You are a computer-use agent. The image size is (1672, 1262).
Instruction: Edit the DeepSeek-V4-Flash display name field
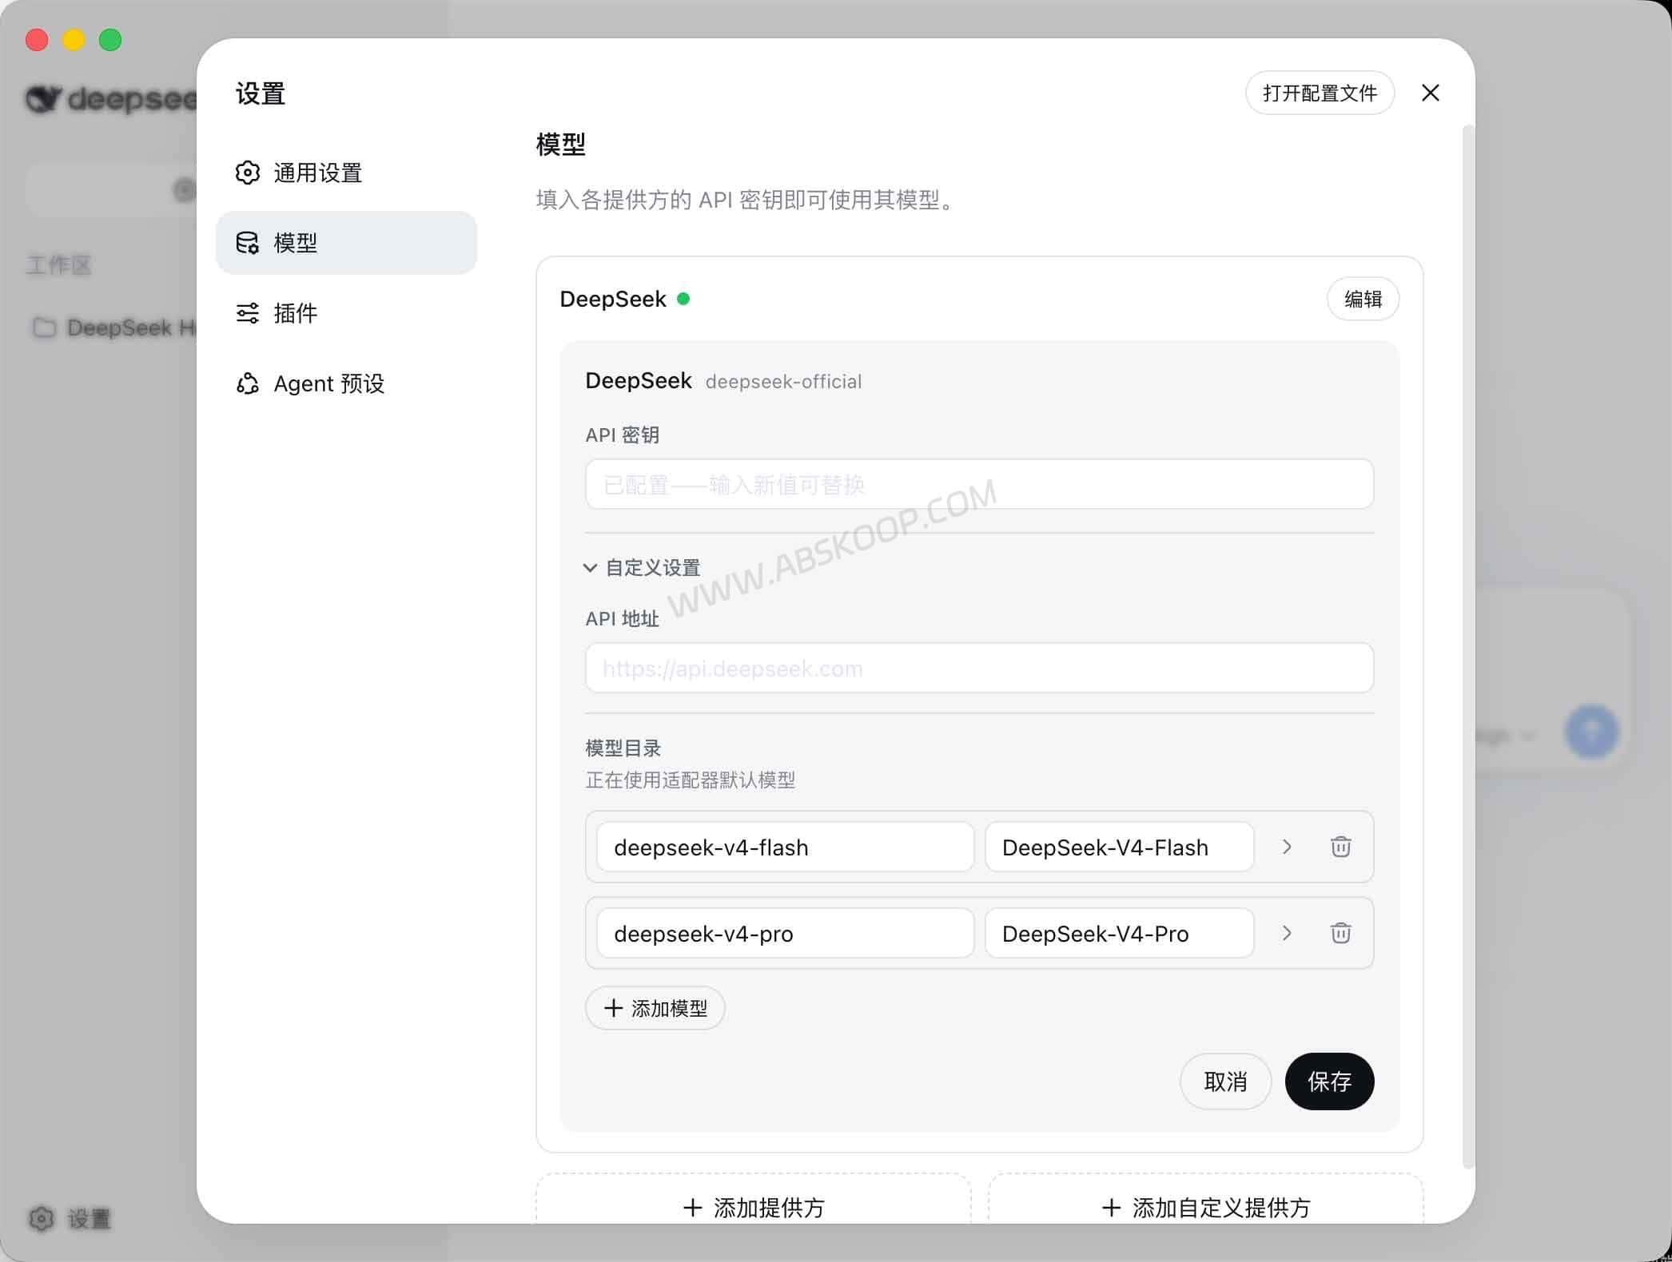pos(1119,847)
